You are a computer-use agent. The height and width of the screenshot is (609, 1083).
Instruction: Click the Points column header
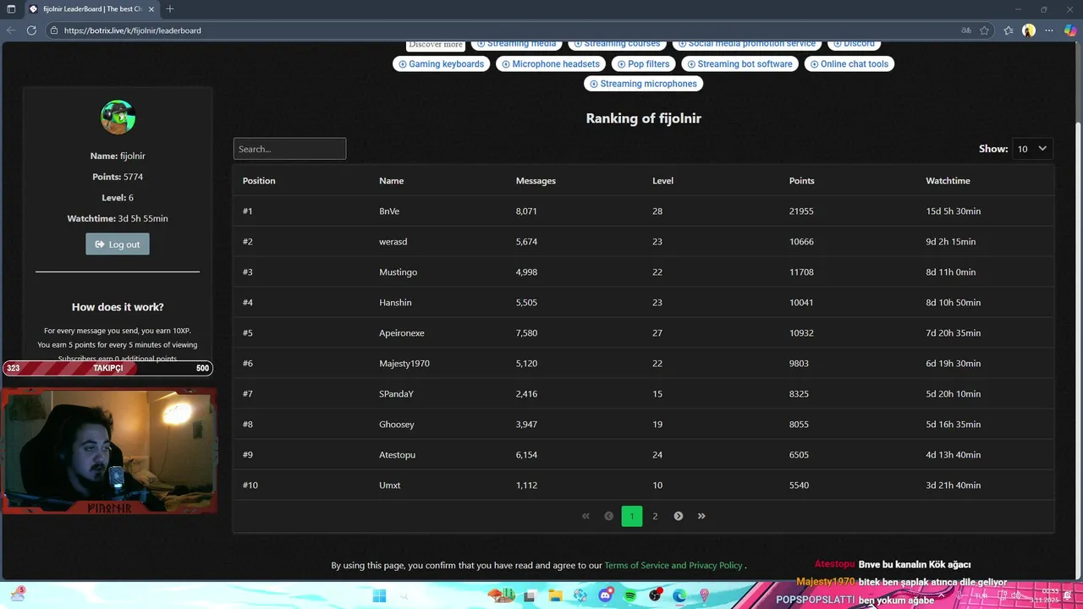point(802,181)
